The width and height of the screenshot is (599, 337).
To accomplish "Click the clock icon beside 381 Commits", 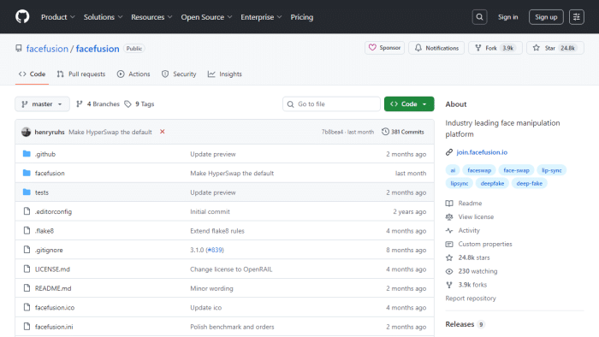I will click(385, 132).
